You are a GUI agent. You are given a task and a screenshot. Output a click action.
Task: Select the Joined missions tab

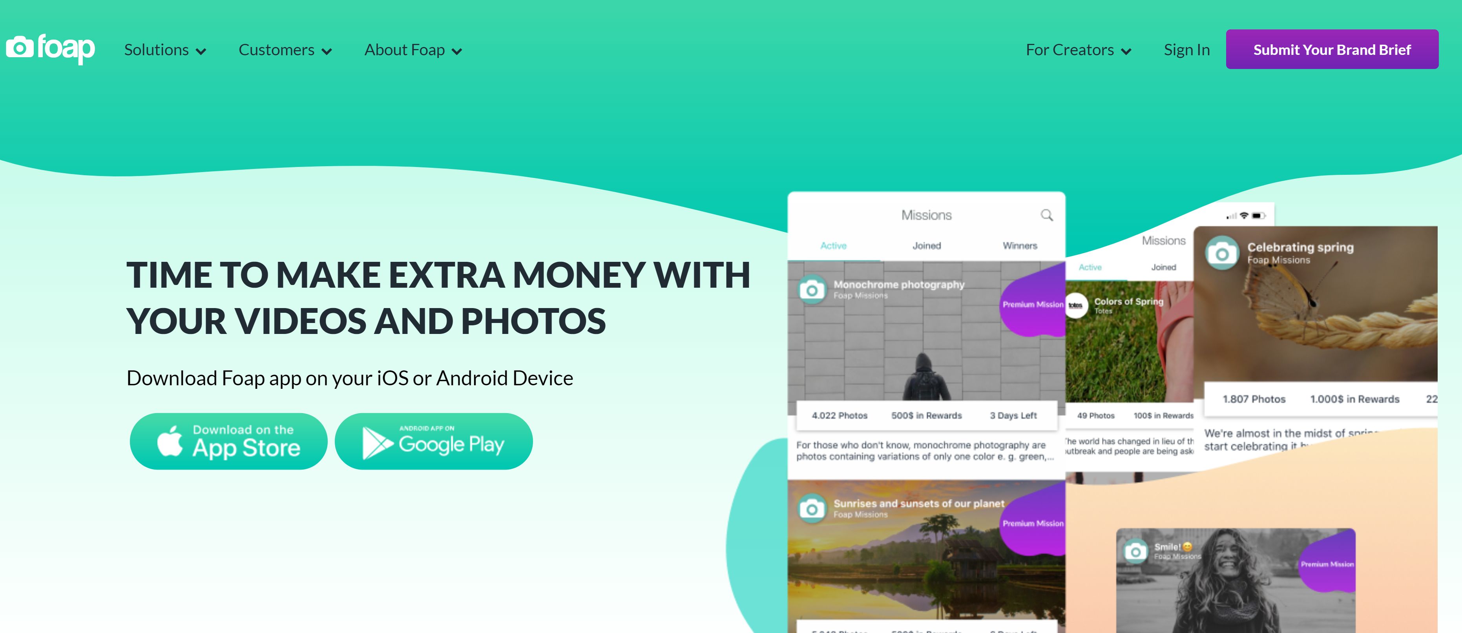[x=926, y=245]
